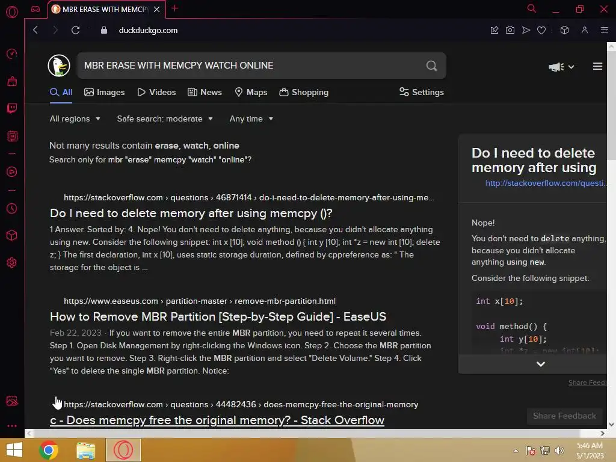Click the MBR ERASE WITH MEMCPY browser tab
The height and width of the screenshot is (462, 616).
click(105, 9)
